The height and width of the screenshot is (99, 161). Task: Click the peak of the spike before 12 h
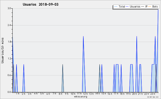[x=83, y=36]
